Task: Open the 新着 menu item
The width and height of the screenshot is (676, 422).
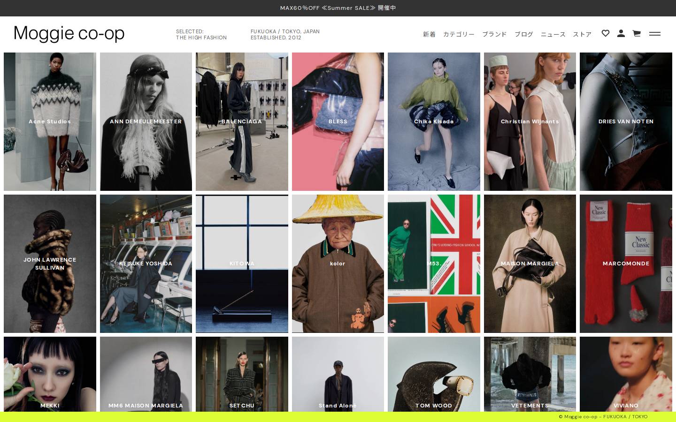Action: pyautogui.click(x=429, y=34)
